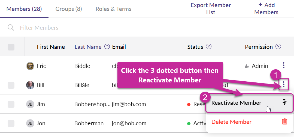Click the Add Members button
294x137 pixels.
click(266, 9)
